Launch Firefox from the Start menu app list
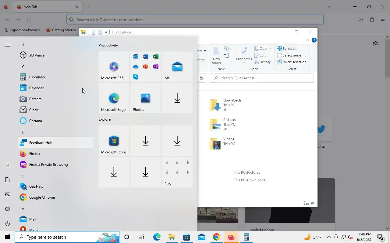390x243 pixels. click(56, 154)
